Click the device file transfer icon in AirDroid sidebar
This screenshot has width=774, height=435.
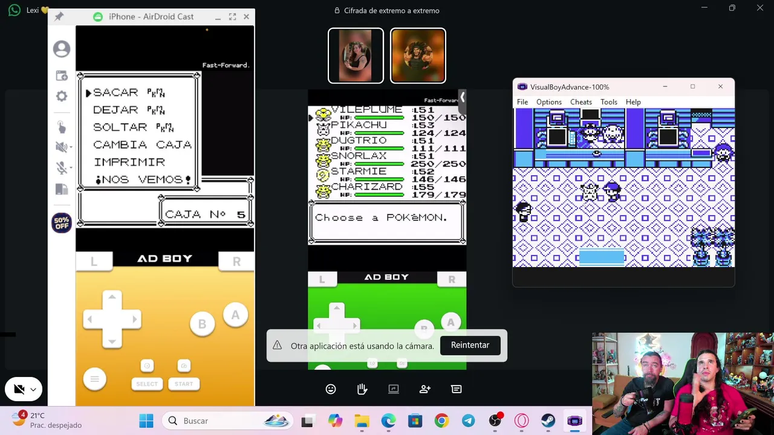click(62, 189)
